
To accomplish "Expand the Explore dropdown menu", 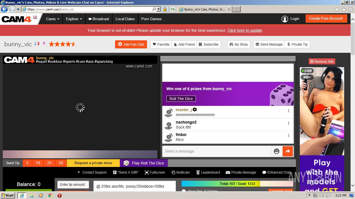I will [74, 19].
